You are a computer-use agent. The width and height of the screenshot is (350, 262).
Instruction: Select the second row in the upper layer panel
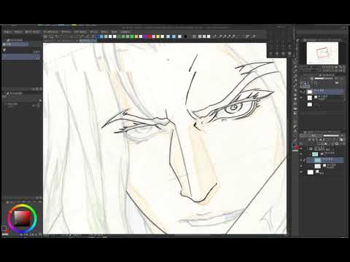point(325,98)
